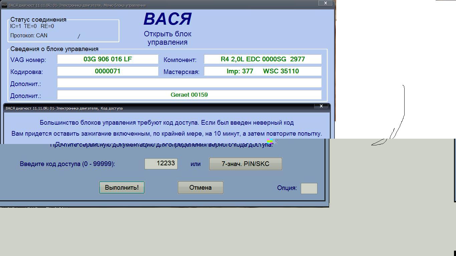Click the empty first Дополнит. field
The width and height of the screenshot is (456, 256).
tap(189, 83)
